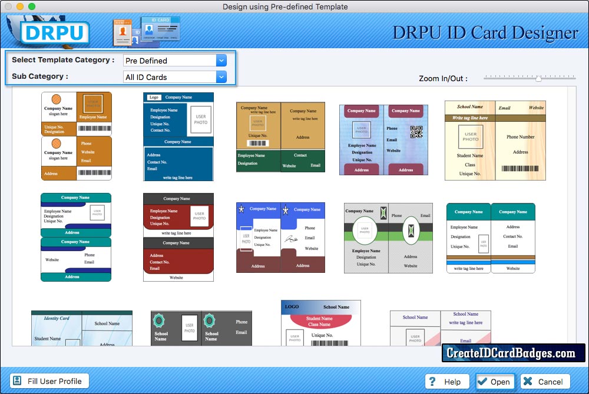Viewport: 589px width, 394px height.
Task: Select the Identity Card school template
Action: tap(82, 328)
